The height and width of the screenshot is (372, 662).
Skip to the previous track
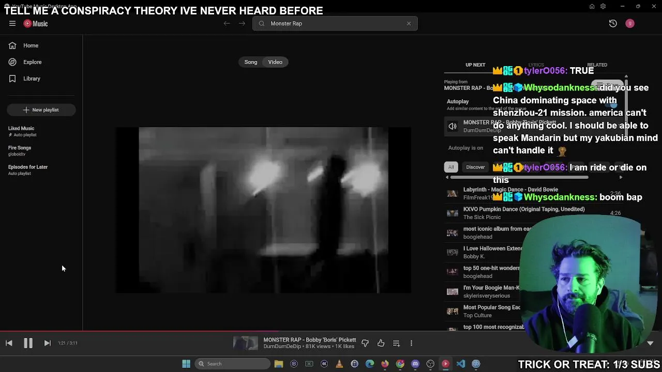coord(9,343)
